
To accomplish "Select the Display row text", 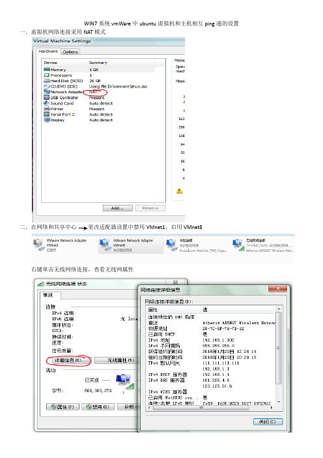I will 57,120.
